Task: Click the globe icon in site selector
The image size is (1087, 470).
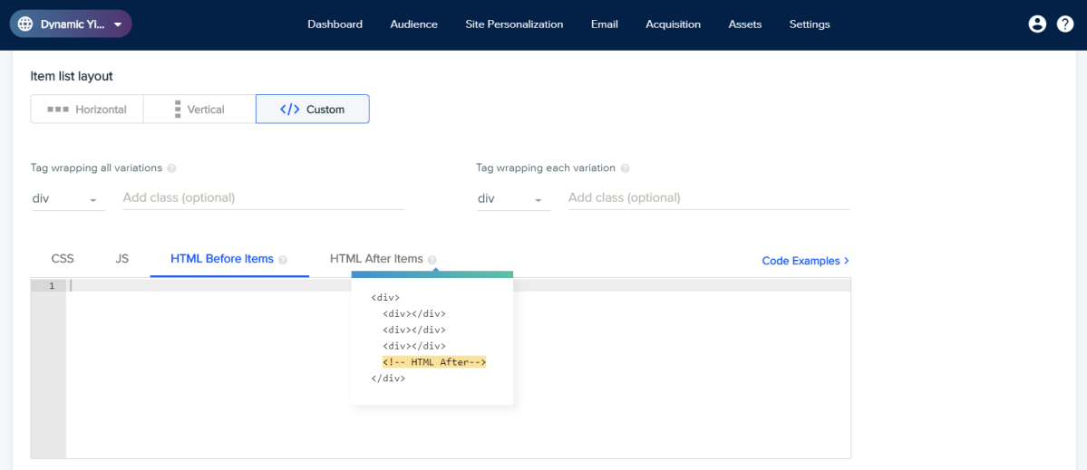Action: pos(25,24)
